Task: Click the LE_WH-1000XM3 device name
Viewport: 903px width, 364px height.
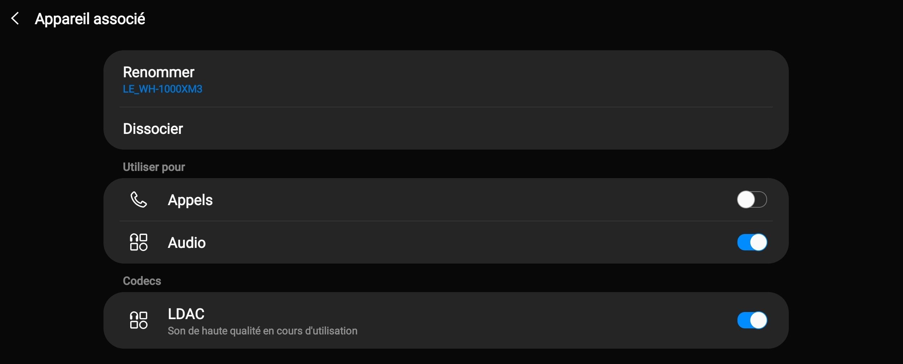Action: pyautogui.click(x=163, y=89)
